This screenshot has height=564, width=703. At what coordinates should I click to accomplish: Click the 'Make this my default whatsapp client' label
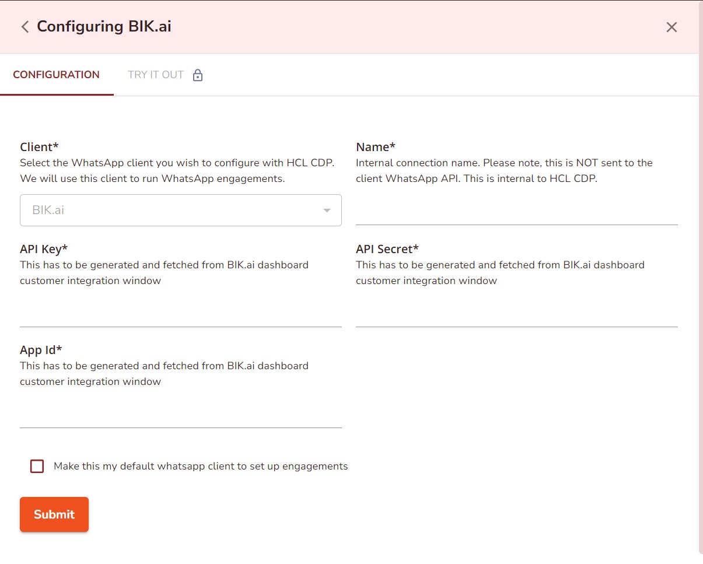click(x=201, y=466)
